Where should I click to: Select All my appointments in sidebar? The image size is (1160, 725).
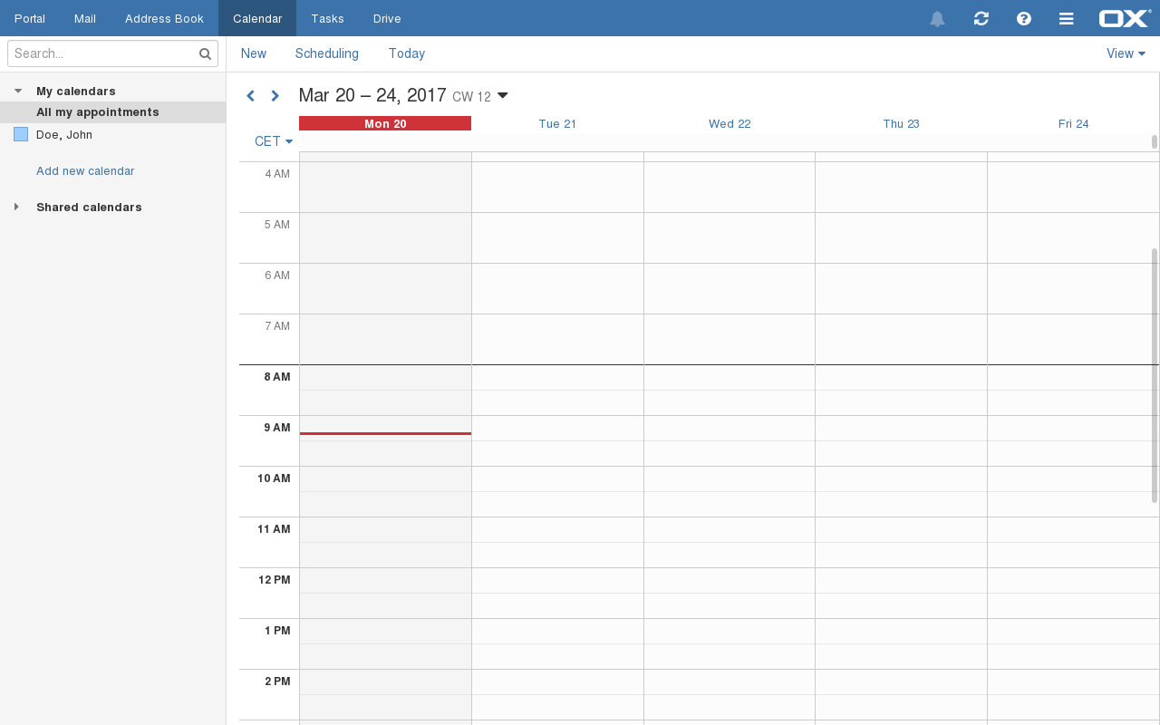[x=97, y=112]
